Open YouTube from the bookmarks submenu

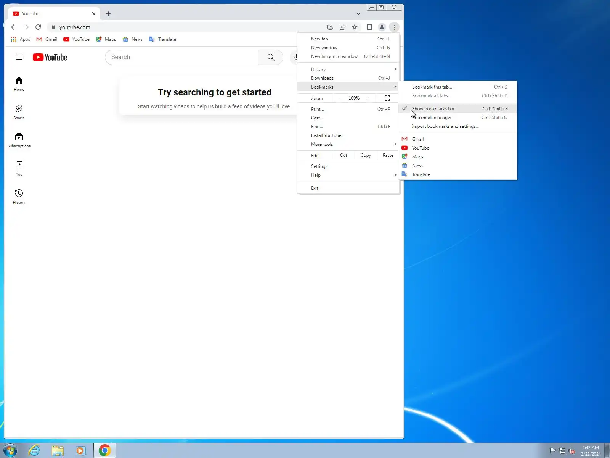(457, 148)
